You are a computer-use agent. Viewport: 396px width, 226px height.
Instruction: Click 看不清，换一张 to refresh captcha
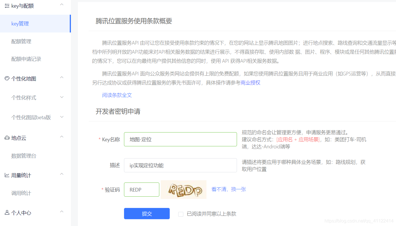229,189
